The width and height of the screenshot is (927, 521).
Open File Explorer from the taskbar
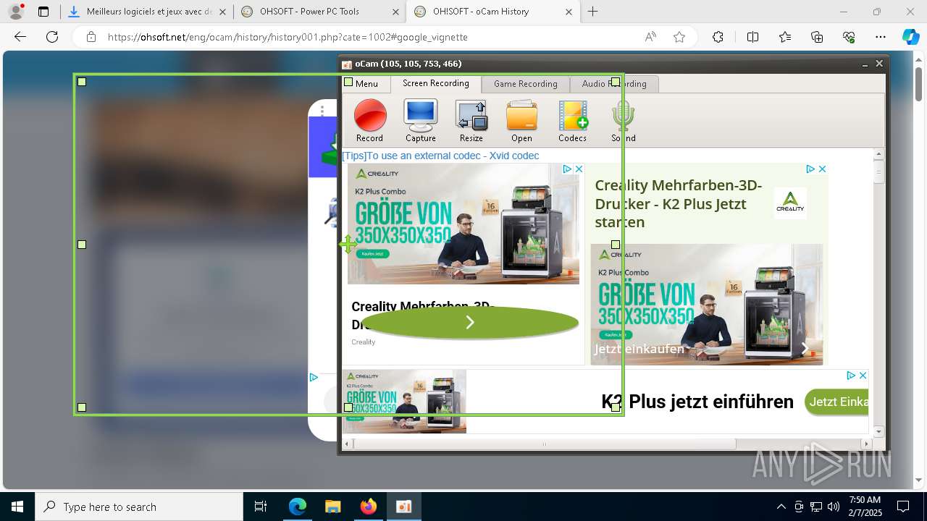click(x=332, y=507)
